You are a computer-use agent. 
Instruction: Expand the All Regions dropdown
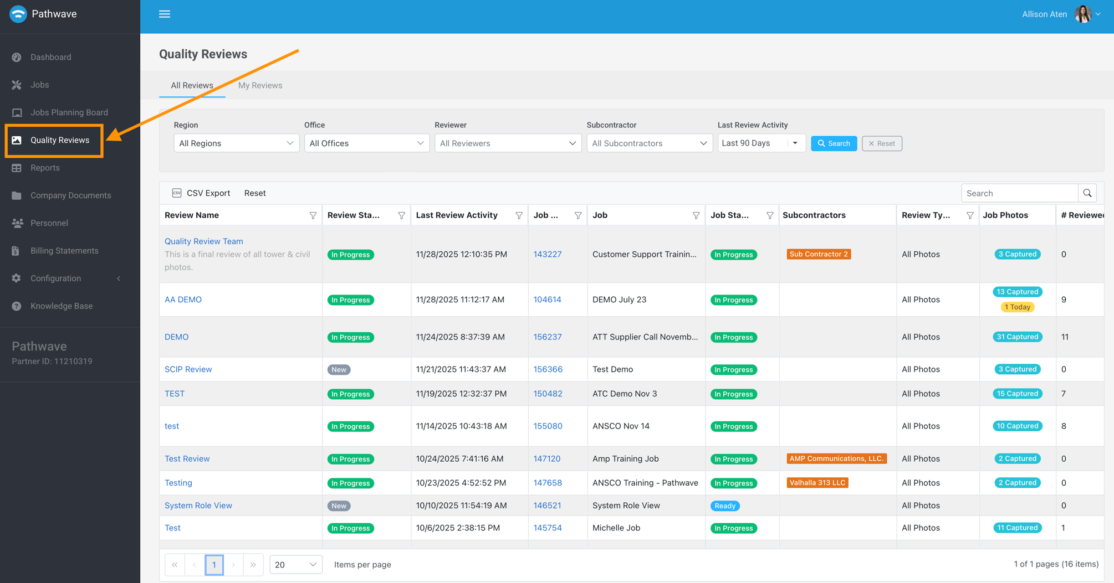click(236, 143)
